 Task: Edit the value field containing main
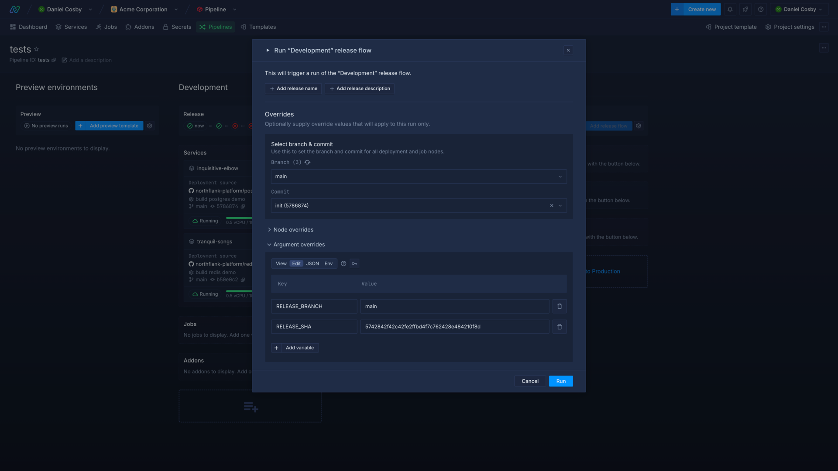click(x=454, y=306)
